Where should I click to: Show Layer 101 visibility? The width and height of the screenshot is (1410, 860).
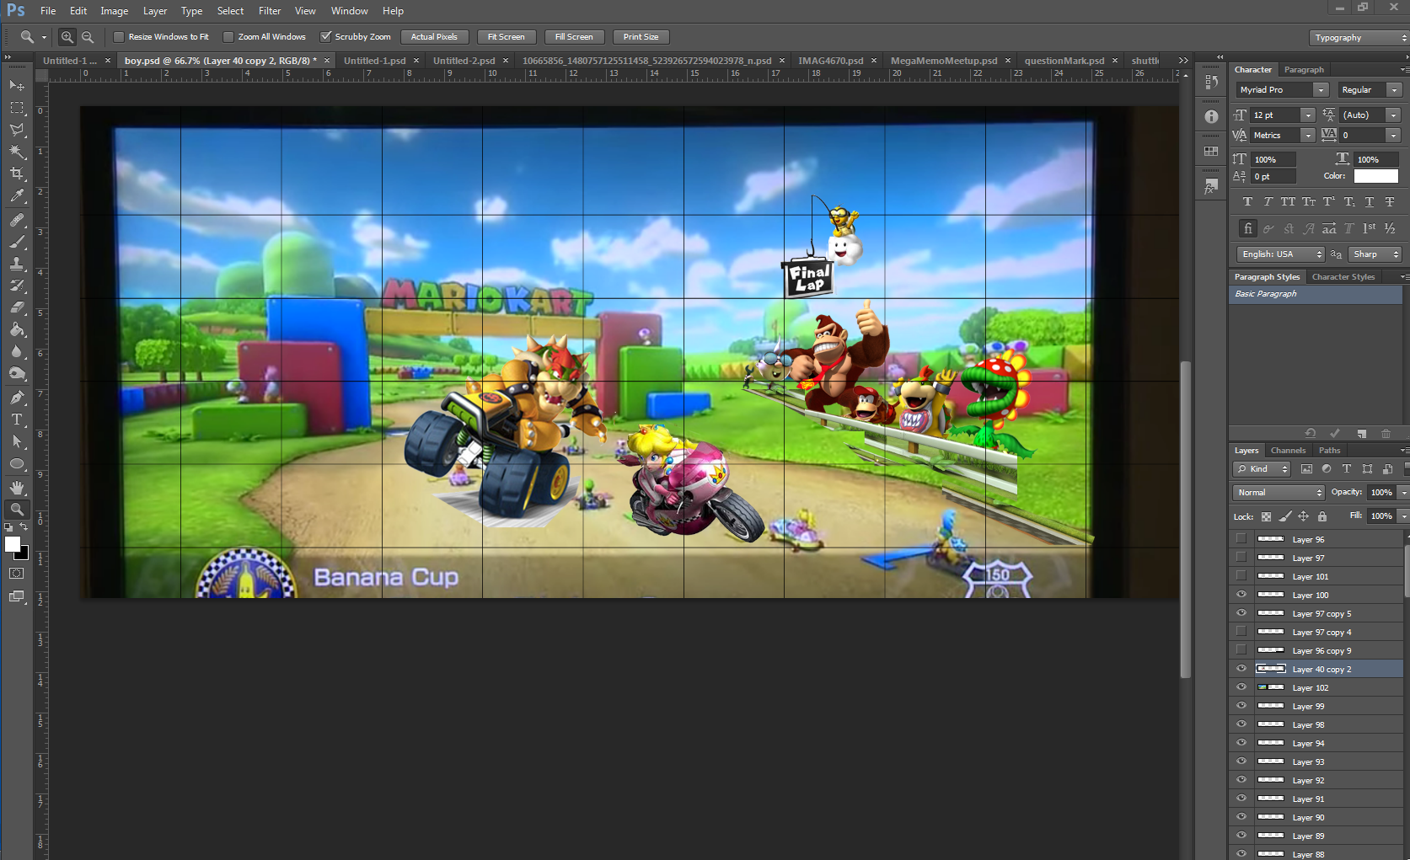1241,576
